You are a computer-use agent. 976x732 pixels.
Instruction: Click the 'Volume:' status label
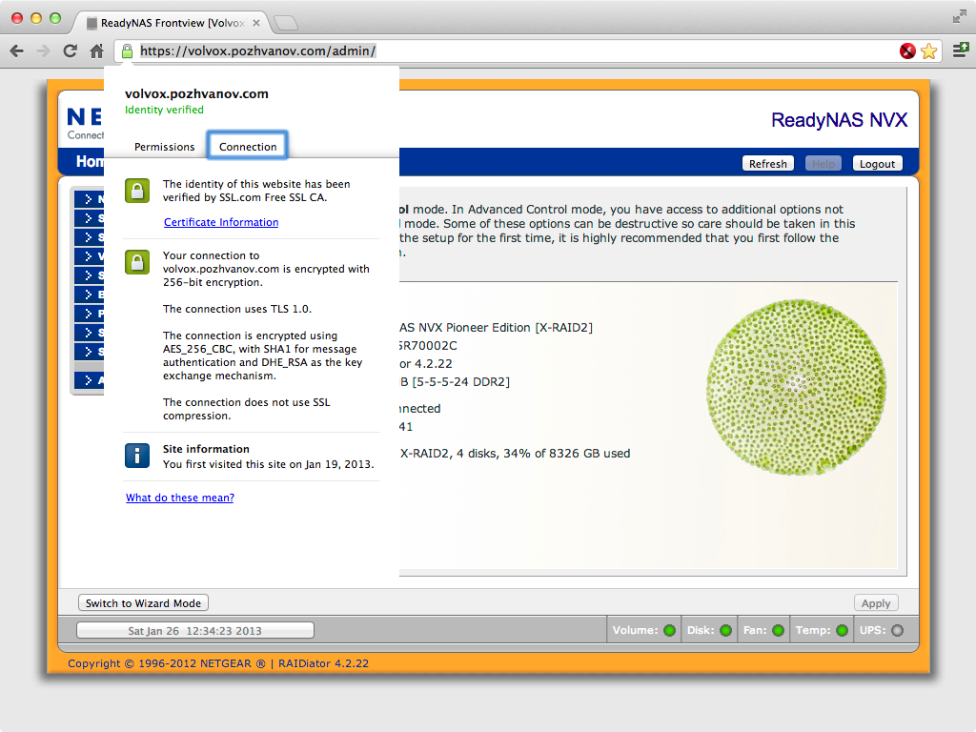point(635,631)
